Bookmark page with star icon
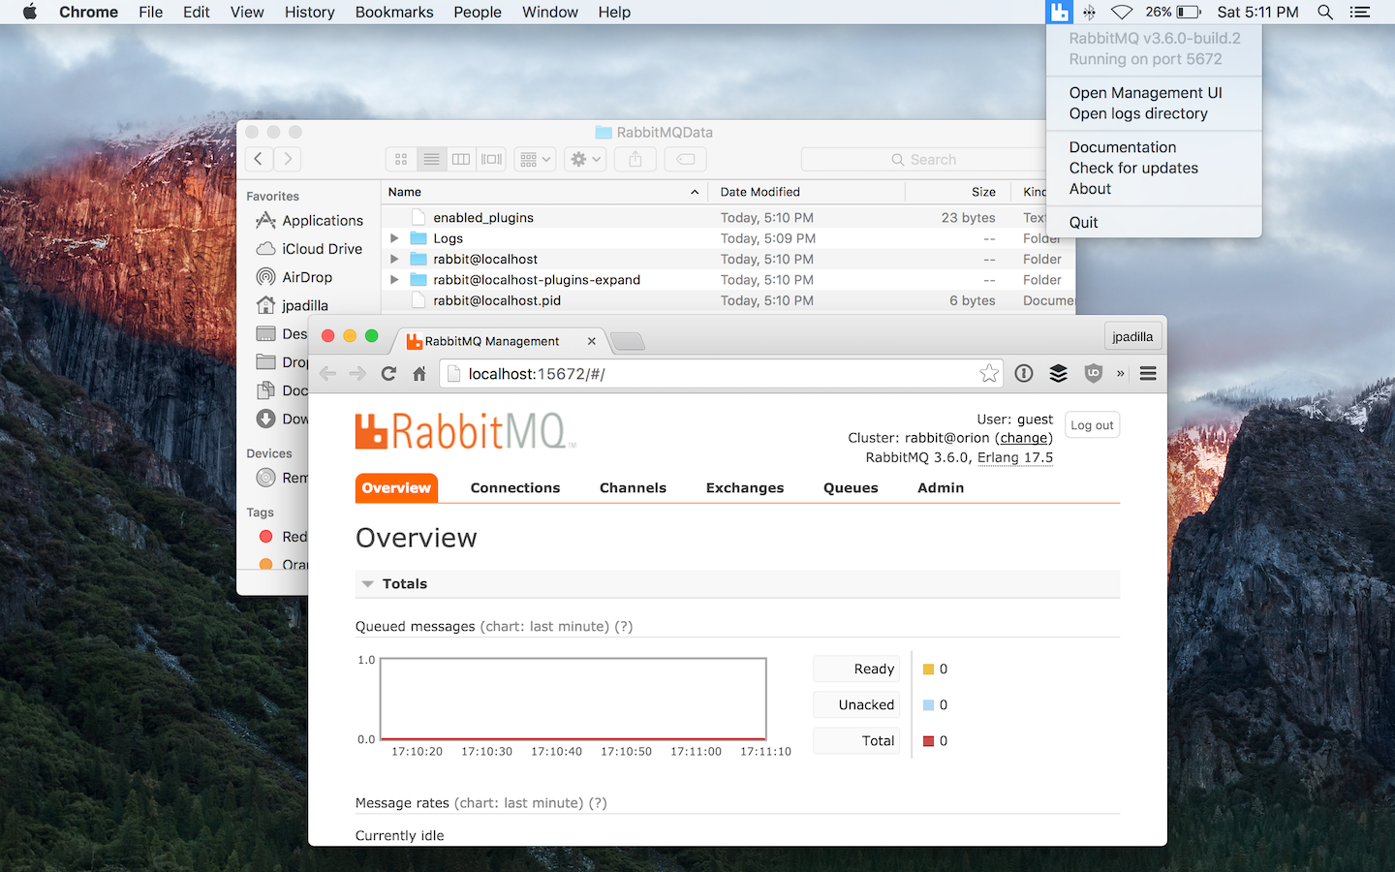The width and height of the screenshot is (1395, 872). 988,373
